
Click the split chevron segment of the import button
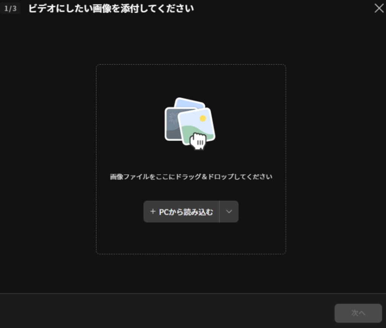228,212
